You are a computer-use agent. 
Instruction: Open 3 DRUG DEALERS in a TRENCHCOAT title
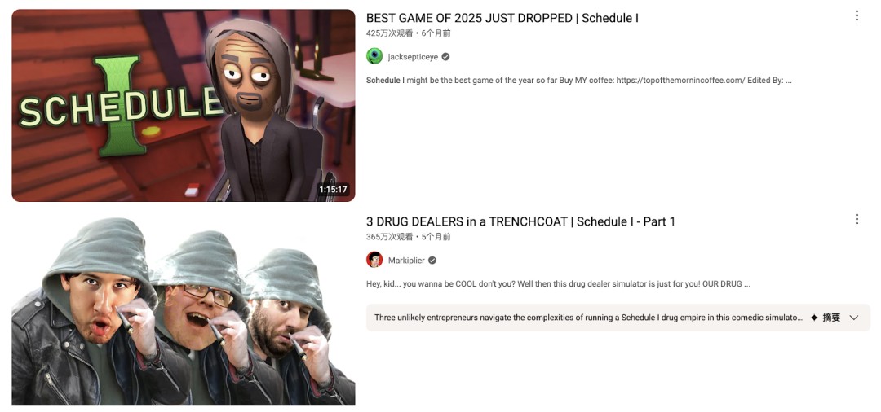520,221
